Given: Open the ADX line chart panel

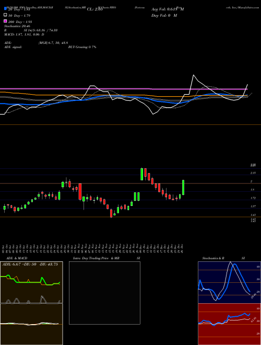Looking at the screenshot, I should [31, 282].
